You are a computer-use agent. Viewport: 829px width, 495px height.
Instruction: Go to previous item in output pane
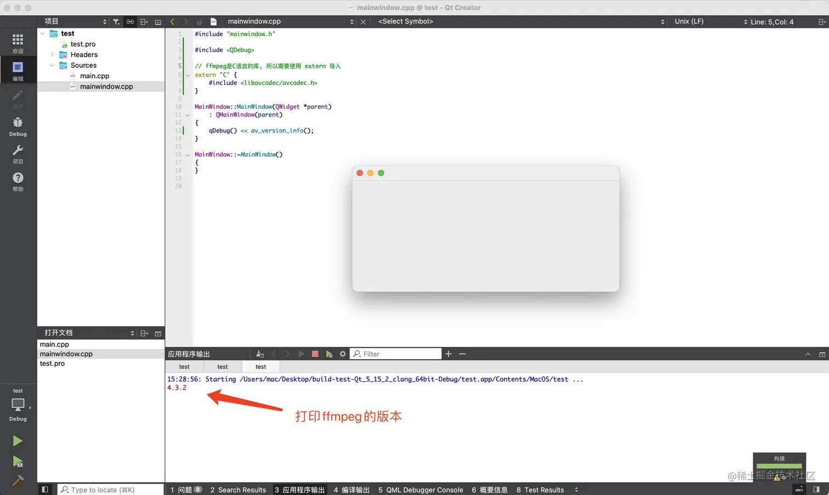click(x=274, y=354)
